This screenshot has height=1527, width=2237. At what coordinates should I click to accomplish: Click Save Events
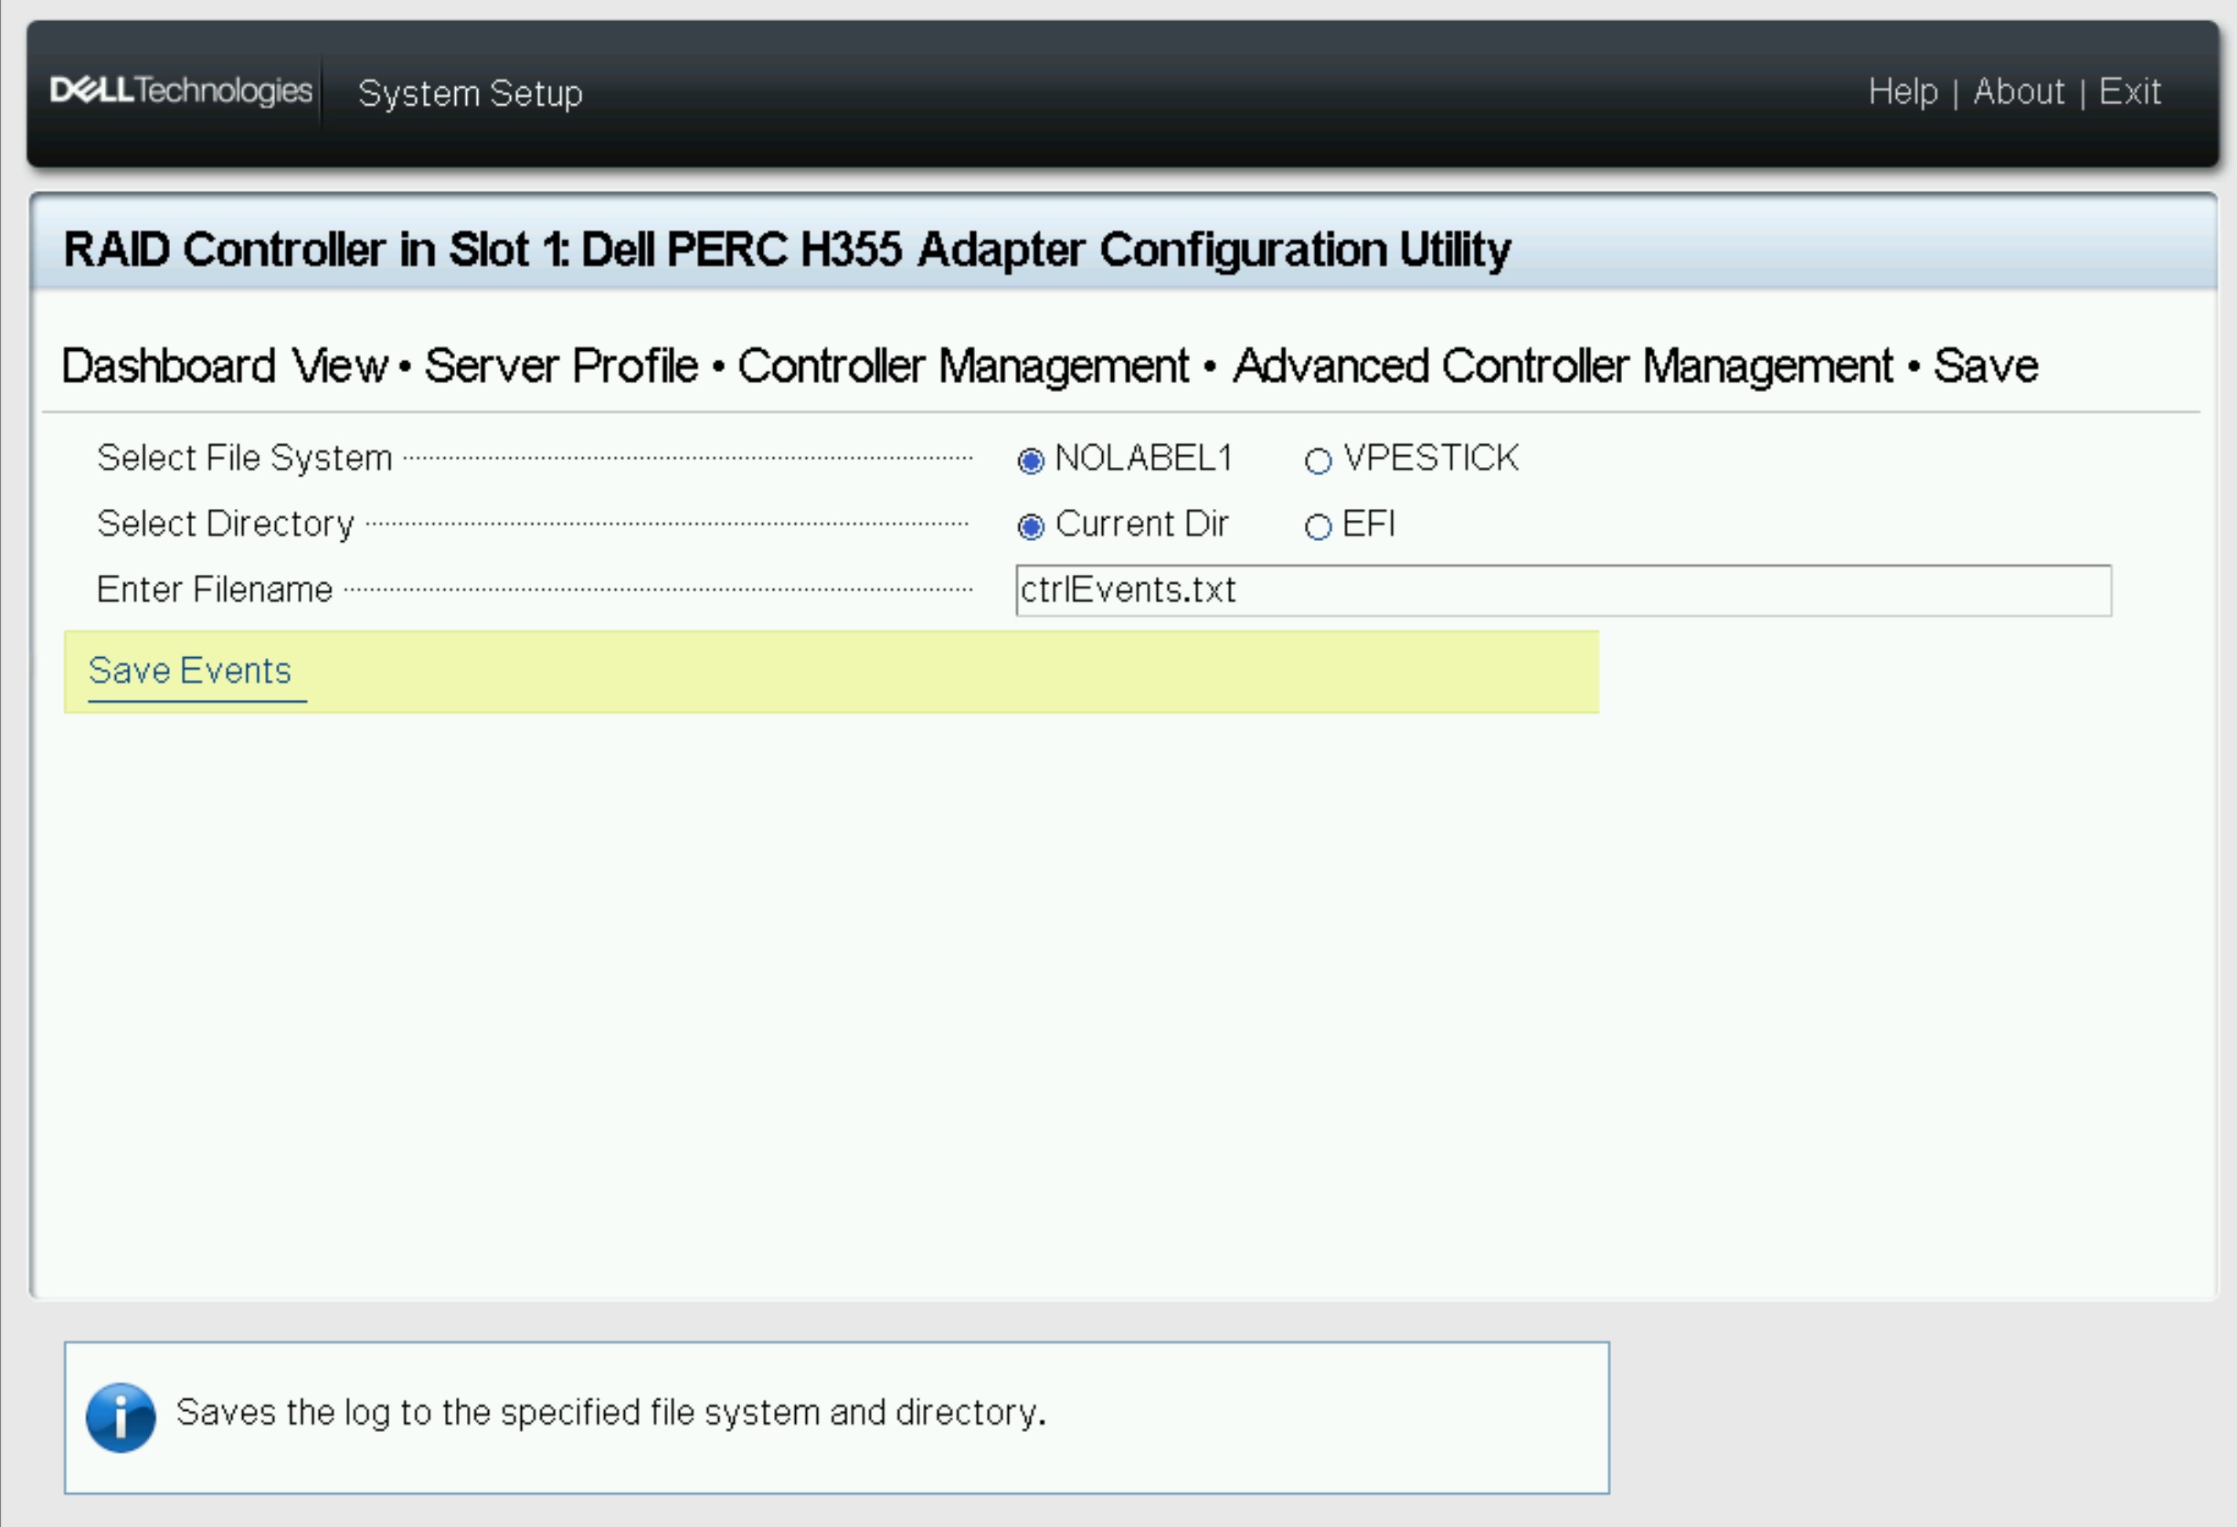[192, 671]
